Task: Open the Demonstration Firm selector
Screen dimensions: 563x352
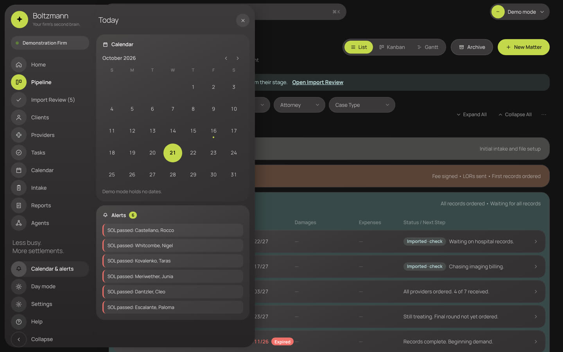Action: 50,43
